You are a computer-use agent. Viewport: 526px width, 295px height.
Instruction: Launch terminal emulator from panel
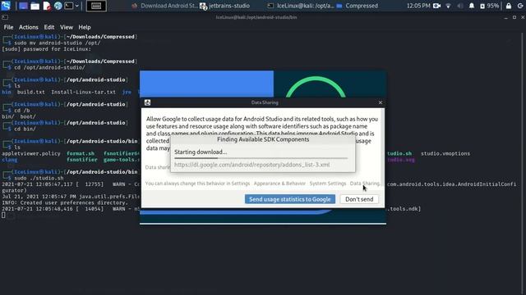[68, 6]
